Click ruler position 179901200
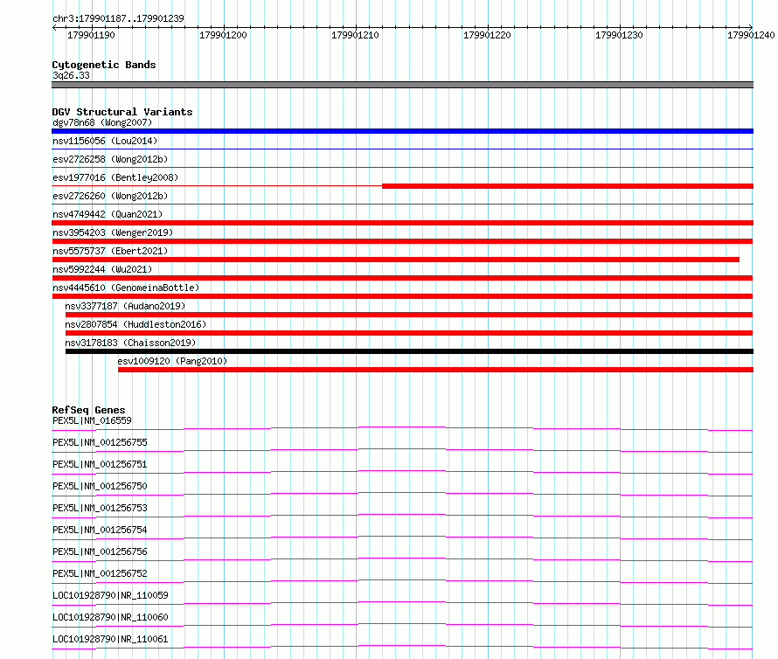The width and height of the screenshot is (778, 659). tap(223, 35)
